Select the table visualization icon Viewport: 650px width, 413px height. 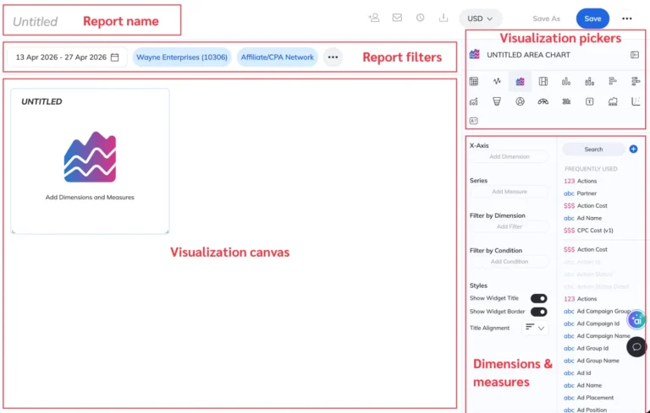pos(474,82)
